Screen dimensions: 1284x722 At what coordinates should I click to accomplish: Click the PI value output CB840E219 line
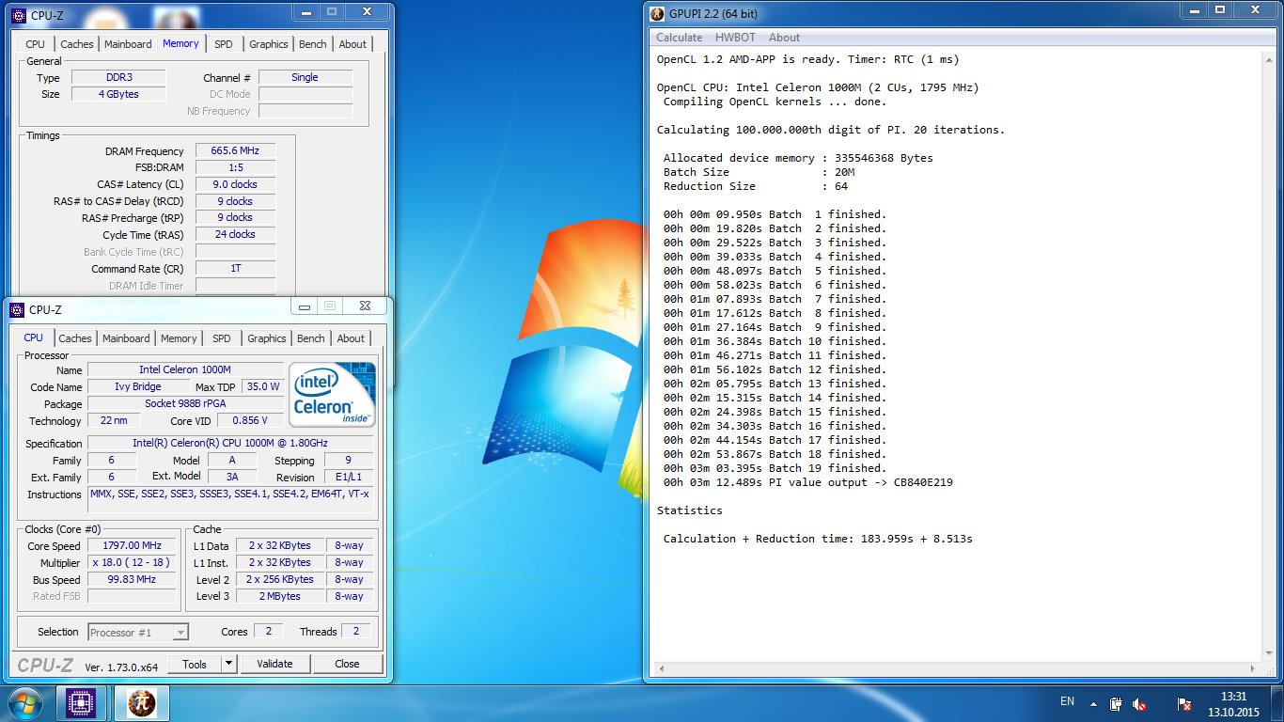point(808,482)
